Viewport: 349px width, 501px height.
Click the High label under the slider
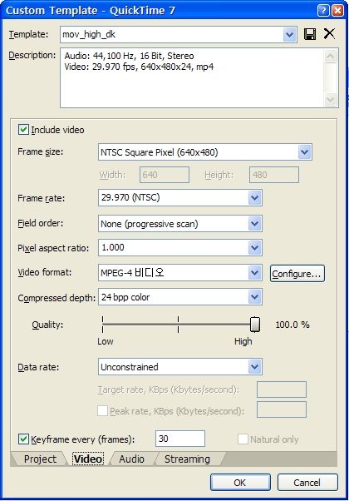click(x=243, y=341)
